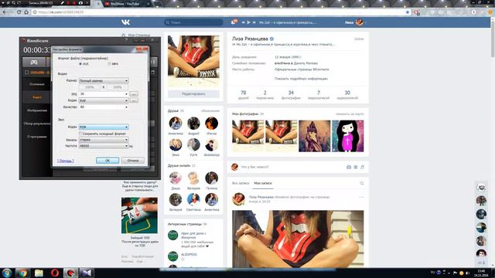Open the image tab in Bandicam sidebar
Screen dimensions: 495x278
point(37,110)
